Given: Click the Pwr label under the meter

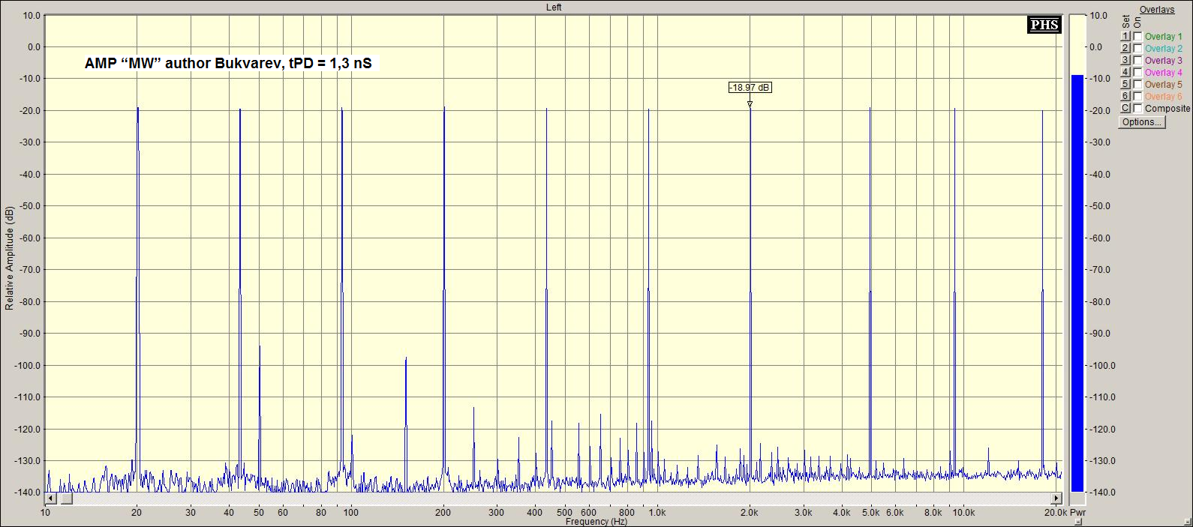Looking at the screenshot, I should click(1077, 514).
